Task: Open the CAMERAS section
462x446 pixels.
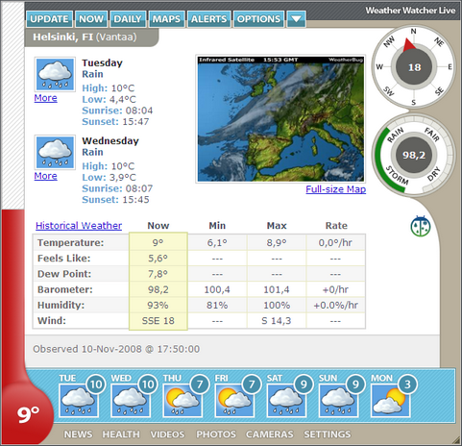Action: [270, 434]
